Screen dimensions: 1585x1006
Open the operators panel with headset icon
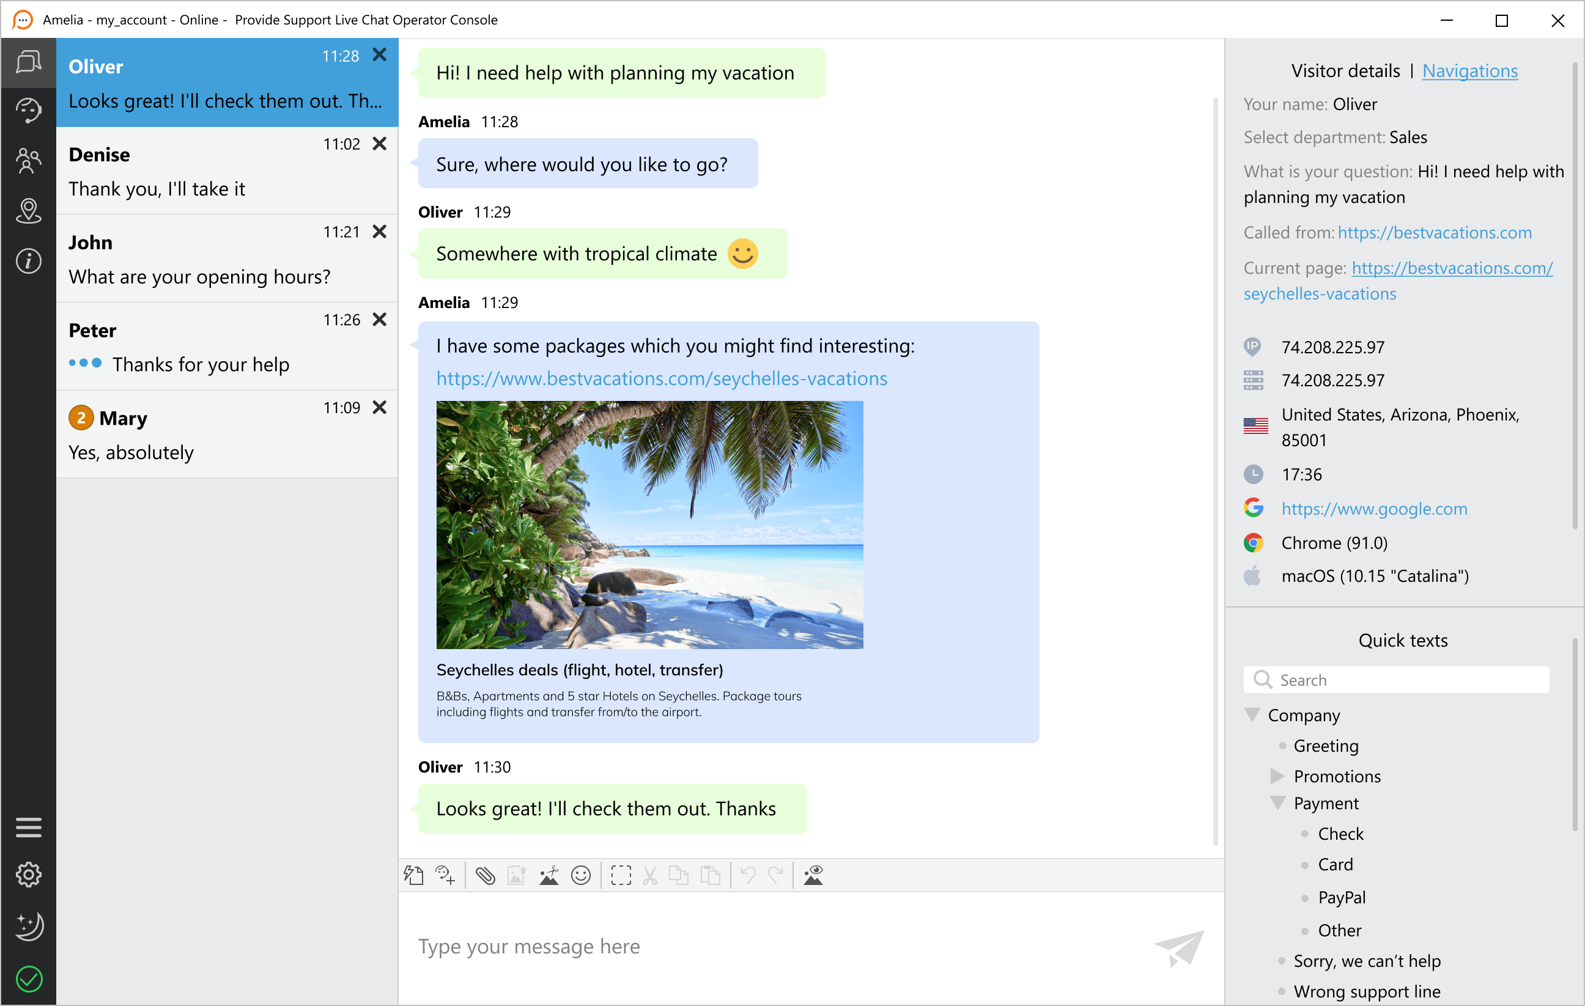pyautogui.click(x=29, y=111)
